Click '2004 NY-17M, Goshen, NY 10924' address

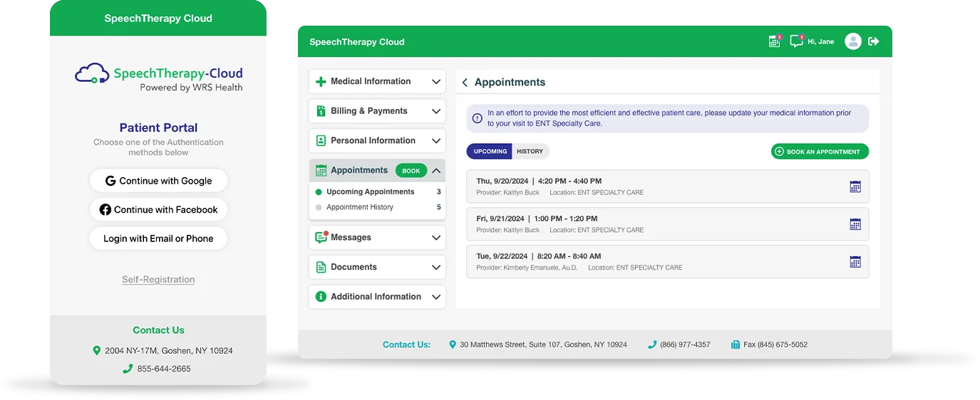click(x=169, y=351)
